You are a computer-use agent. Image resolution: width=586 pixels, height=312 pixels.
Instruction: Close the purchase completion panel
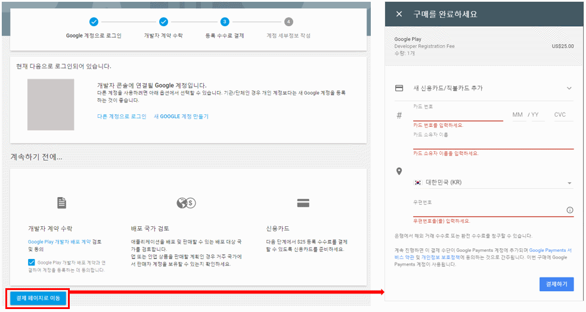399,14
